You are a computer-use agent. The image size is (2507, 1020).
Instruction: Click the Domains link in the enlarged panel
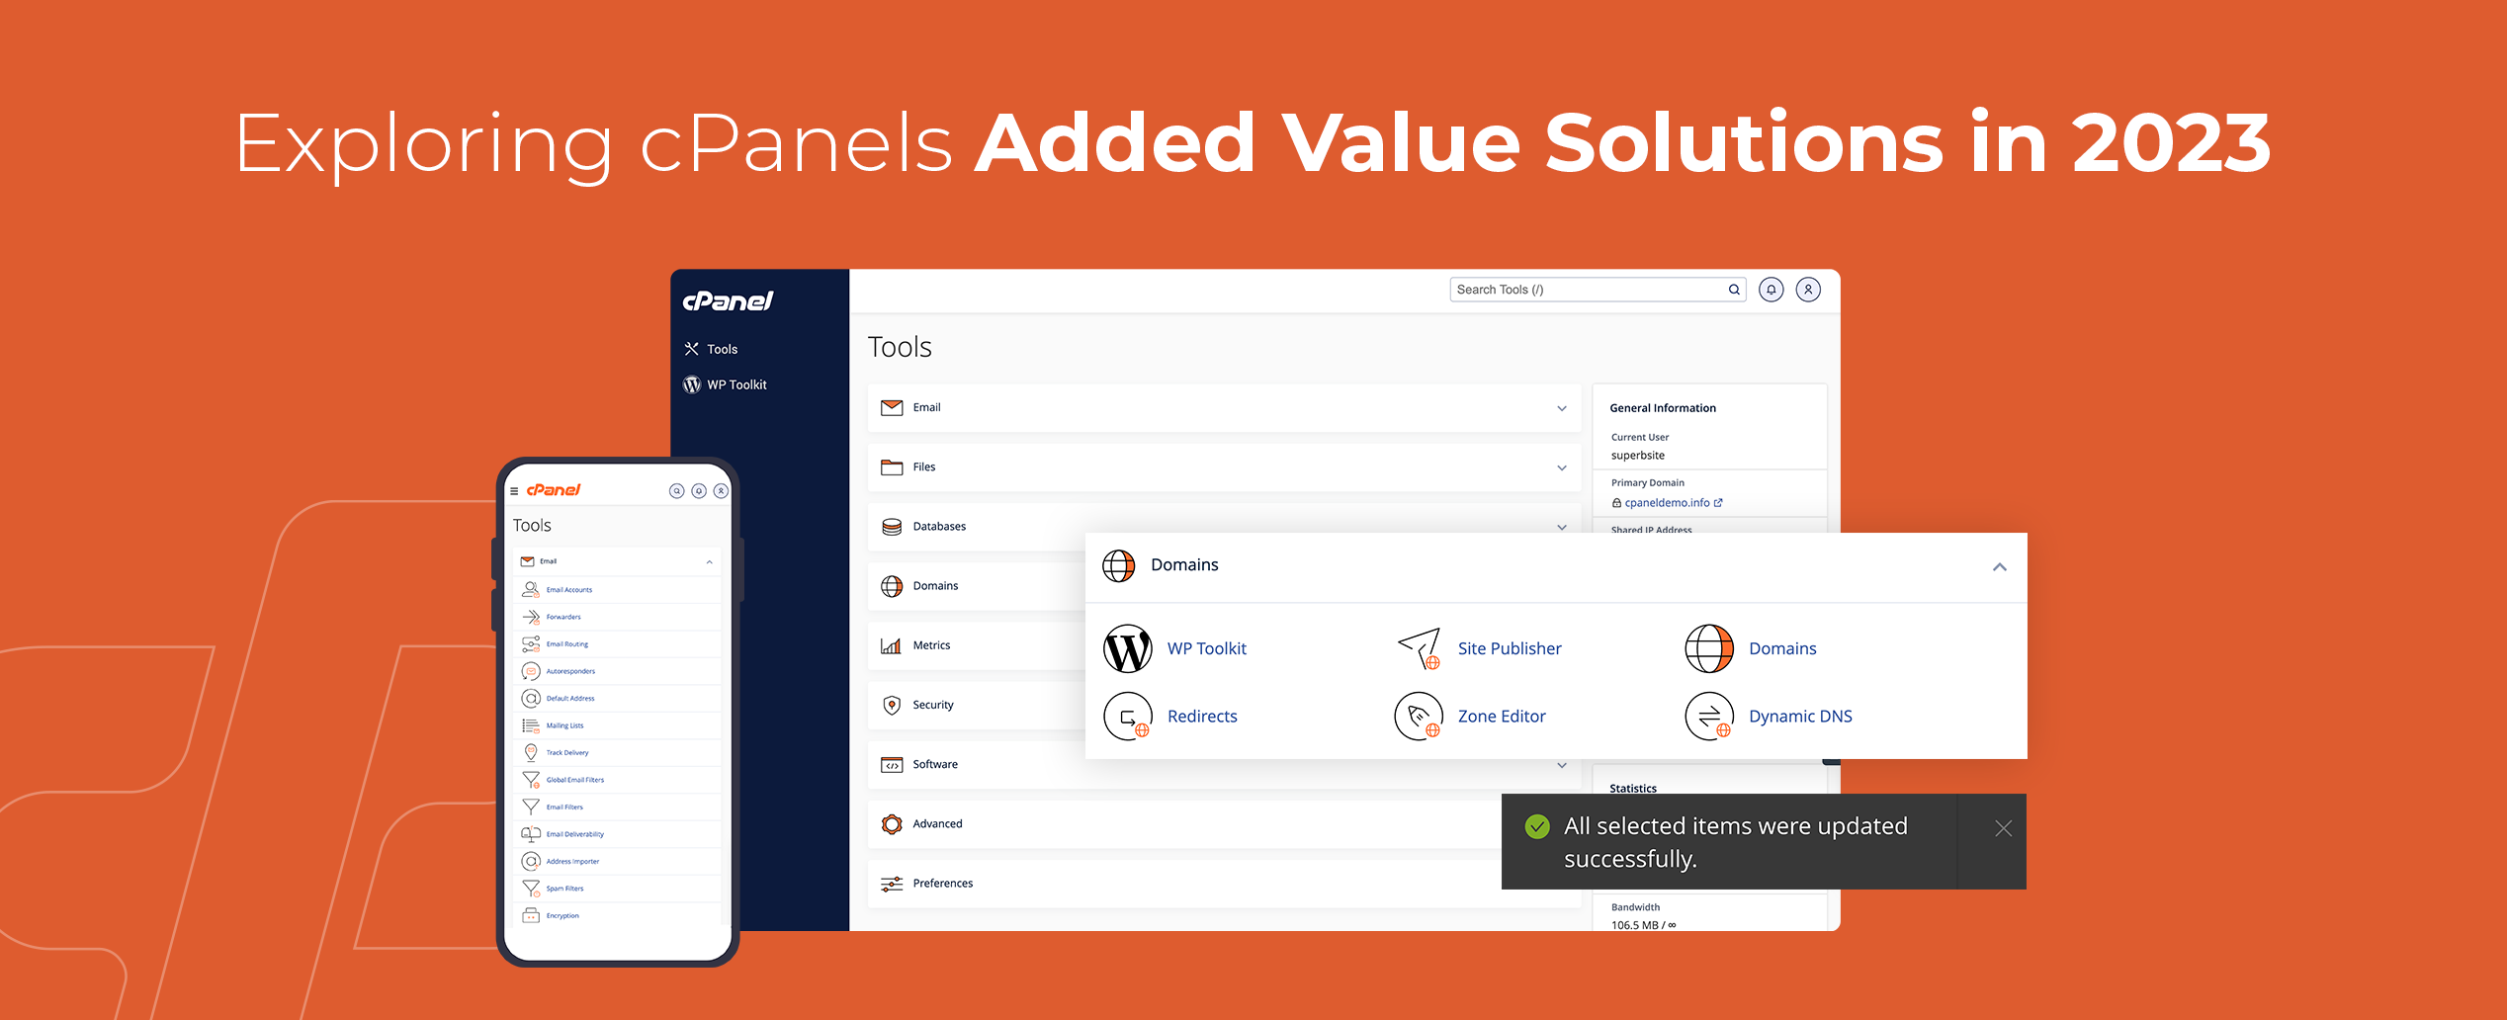click(1782, 648)
